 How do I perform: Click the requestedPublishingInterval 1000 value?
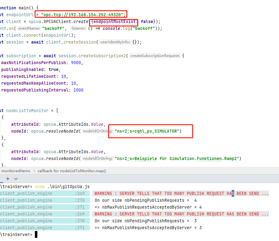78,90
